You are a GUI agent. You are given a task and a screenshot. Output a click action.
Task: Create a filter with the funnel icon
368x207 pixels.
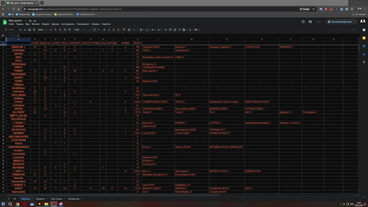pyautogui.click(x=179, y=30)
